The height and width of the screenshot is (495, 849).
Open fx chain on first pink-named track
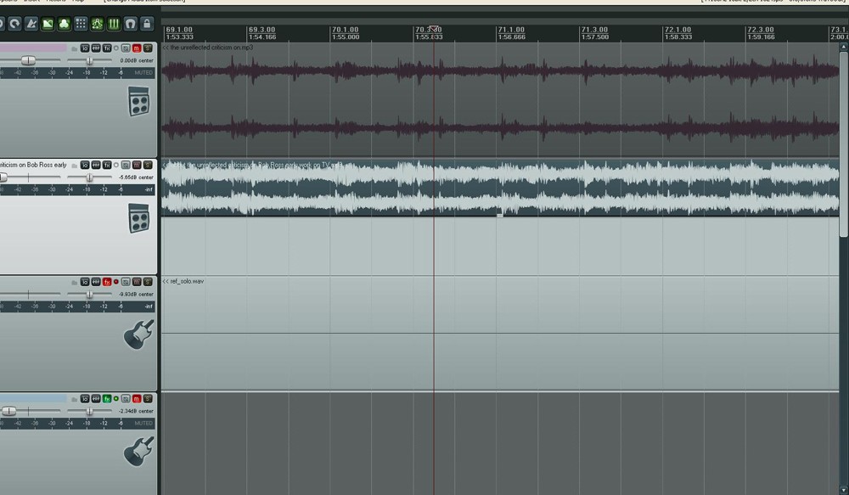click(107, 48)
